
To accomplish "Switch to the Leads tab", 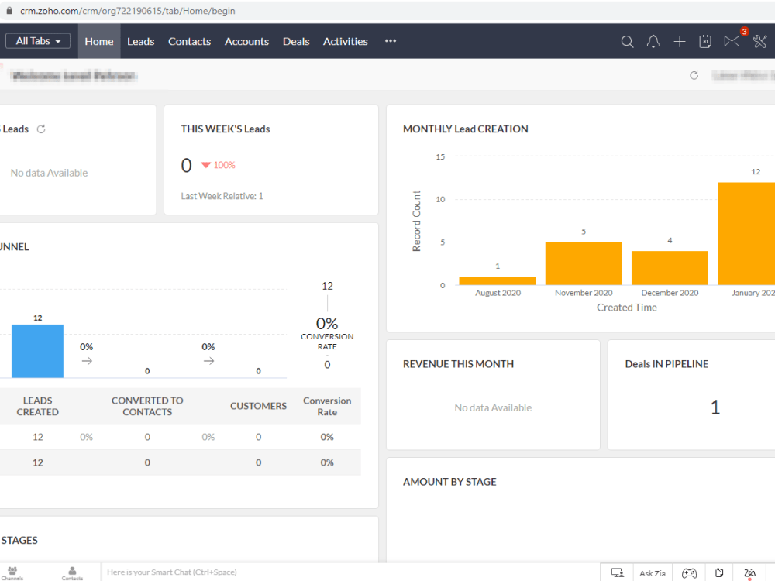I will click(x=141, y=42).
